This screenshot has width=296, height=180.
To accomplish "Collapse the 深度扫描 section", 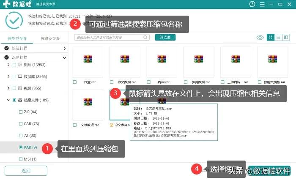I will (x=64, y=57).
